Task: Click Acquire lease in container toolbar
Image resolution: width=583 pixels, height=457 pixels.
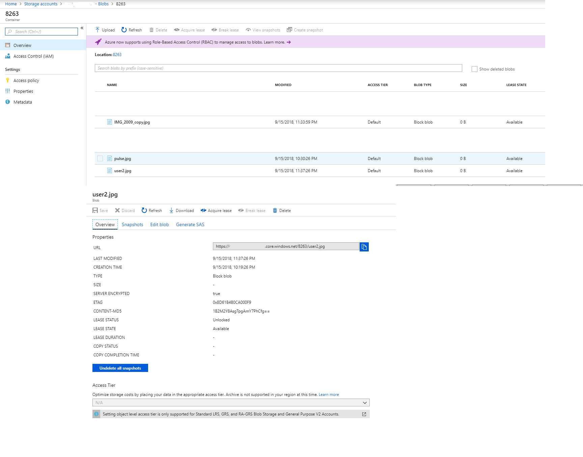Action: pos(189,30)
